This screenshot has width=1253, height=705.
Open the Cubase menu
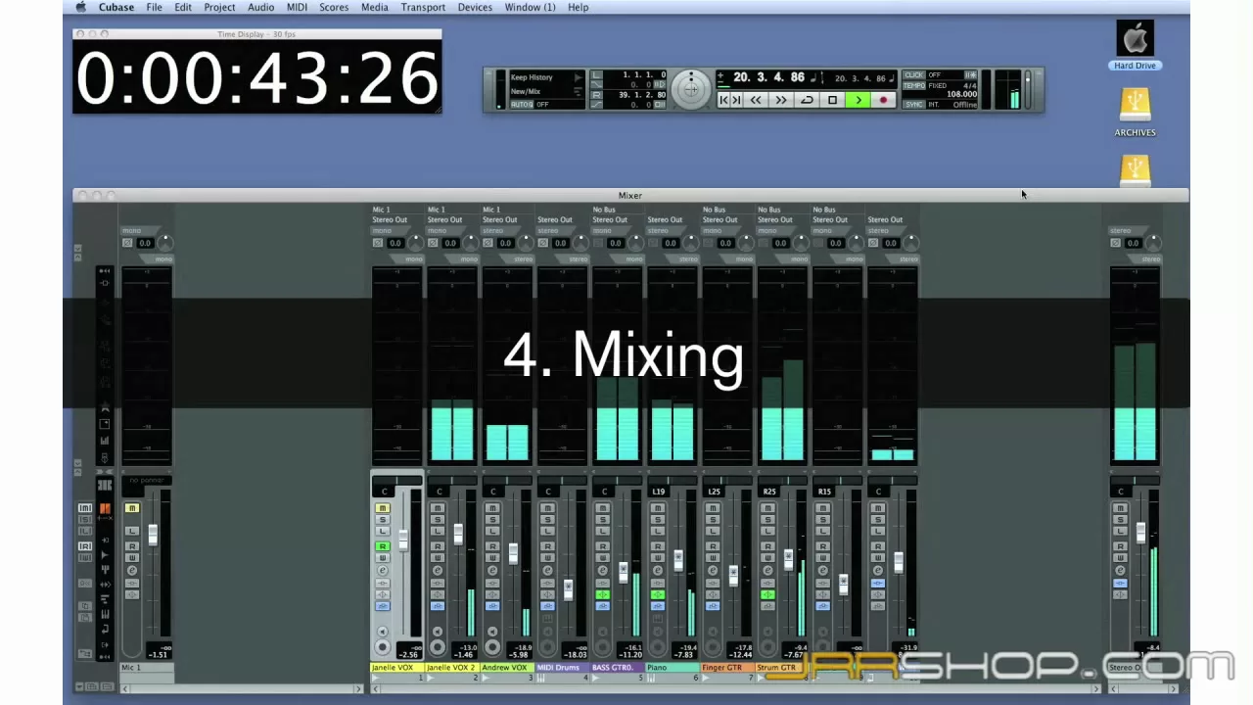(x=116, y=7)
